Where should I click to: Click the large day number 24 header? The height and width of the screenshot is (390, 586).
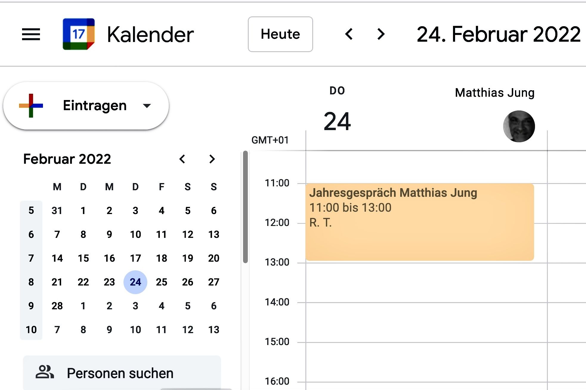(337, 121)
